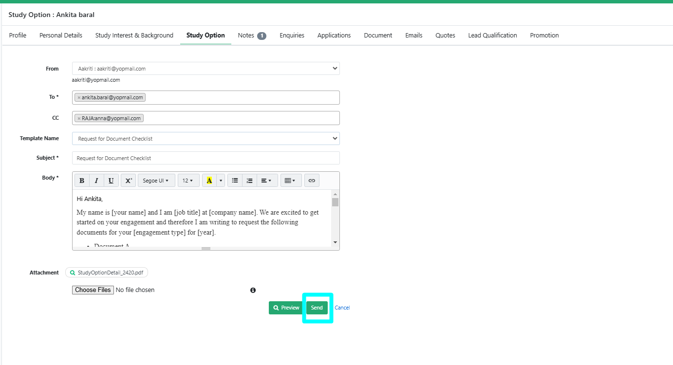
Task: Open the paragraph alignment dropdown
Action: point(267,181)
